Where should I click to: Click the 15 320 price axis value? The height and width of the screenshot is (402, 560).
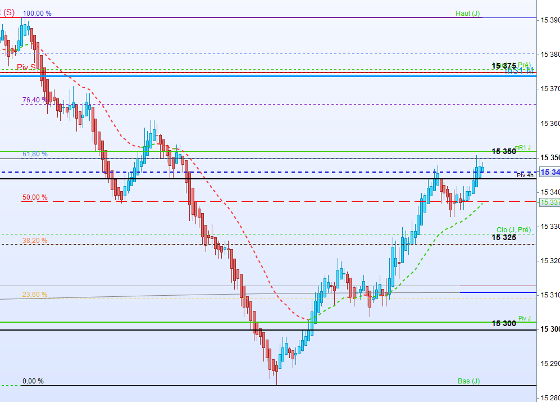click(x=550, y=261)
